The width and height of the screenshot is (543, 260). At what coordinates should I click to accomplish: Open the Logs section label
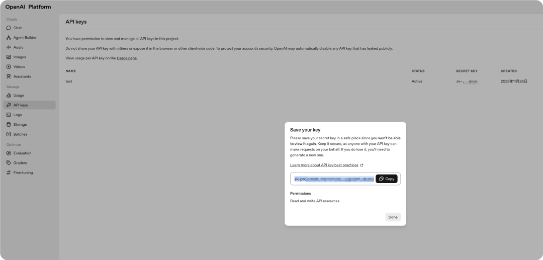(x=18, y=115)
